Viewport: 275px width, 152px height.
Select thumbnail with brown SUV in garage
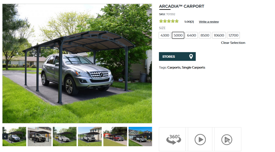[39, 136]
